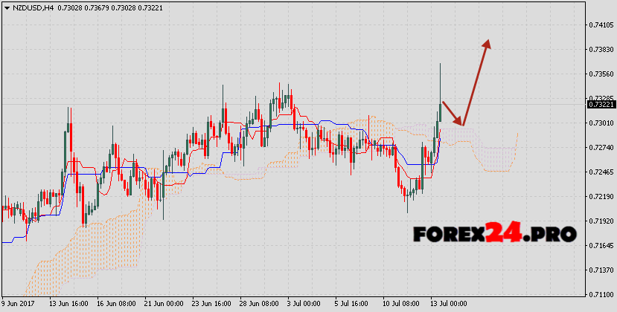617x312 pixels.
Task: Click the red upward forecast arrow head
Action: 487,43
